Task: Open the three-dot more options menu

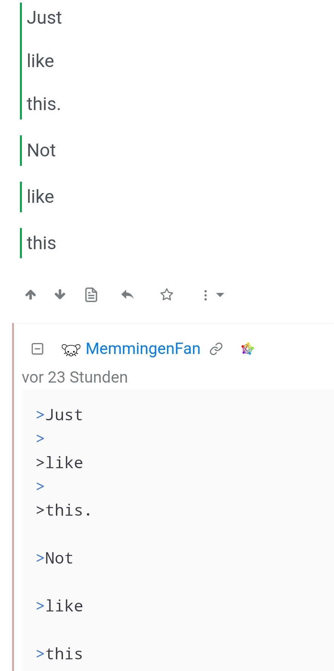Action: coord(205,295)
